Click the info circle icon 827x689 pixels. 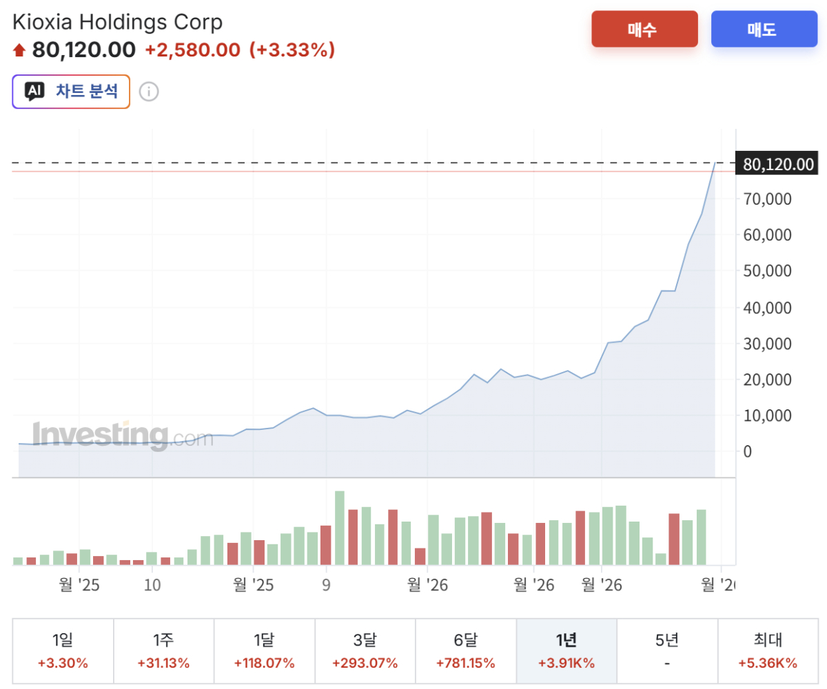(x=149, y=92)
